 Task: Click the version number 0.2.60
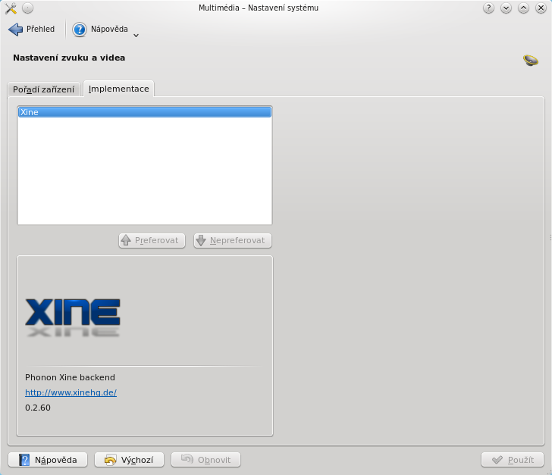pos(38,408)
